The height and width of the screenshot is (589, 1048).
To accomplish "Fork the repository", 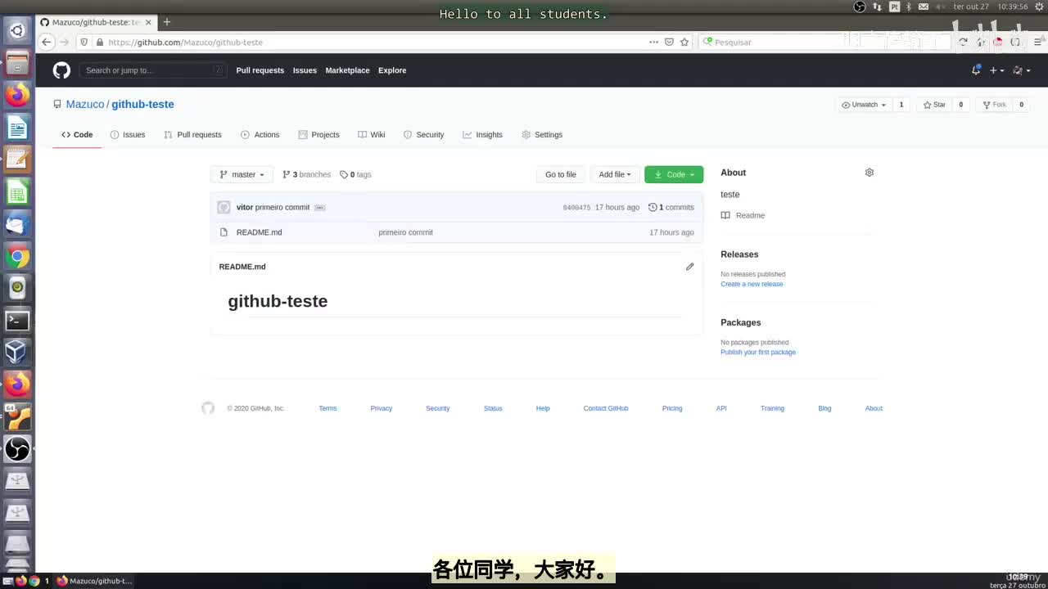I will pyautogui.click(x=993, y=105).
